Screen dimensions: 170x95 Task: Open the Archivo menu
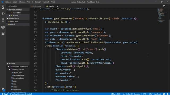click(8, 2)
